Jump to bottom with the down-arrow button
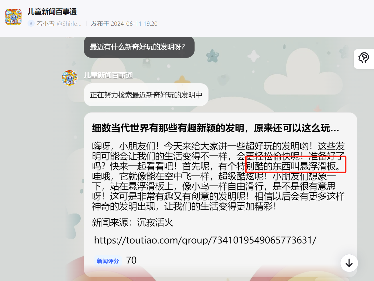 click(x=349, y=263)
